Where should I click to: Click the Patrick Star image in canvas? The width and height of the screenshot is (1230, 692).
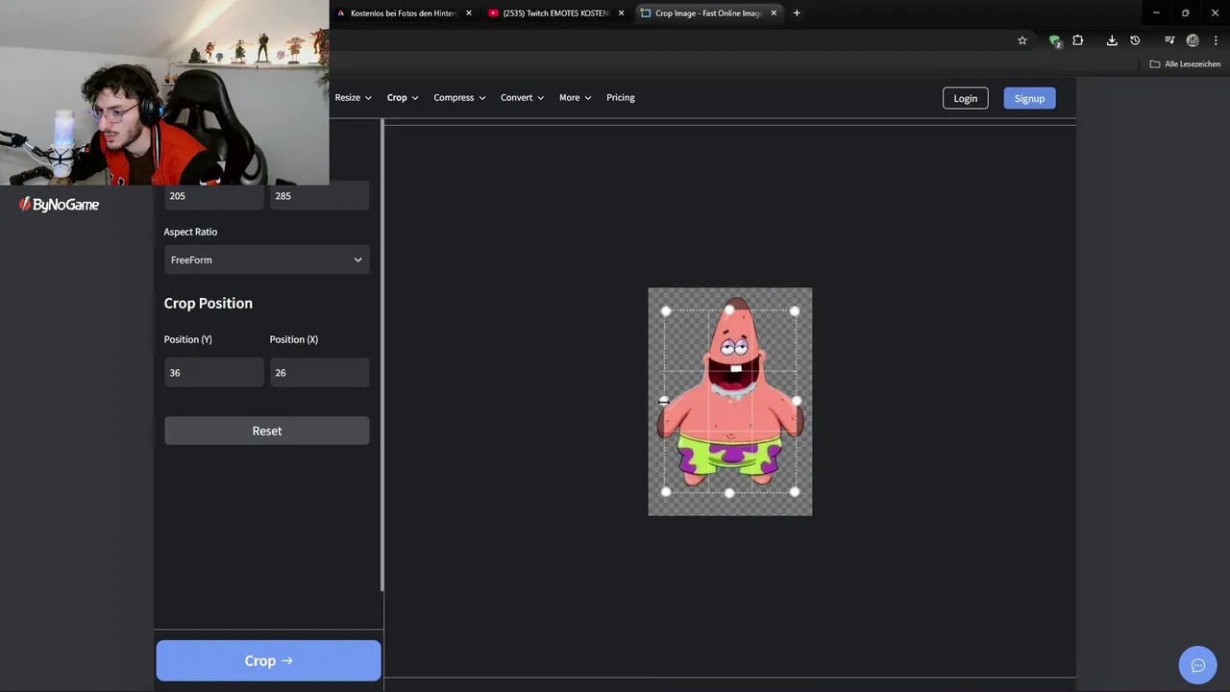click(x=730, y=402)
